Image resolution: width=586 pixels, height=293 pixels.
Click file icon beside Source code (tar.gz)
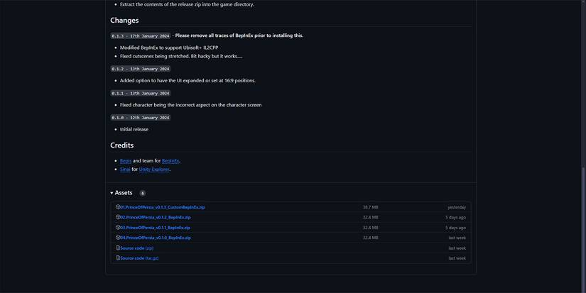pos(118,258)
